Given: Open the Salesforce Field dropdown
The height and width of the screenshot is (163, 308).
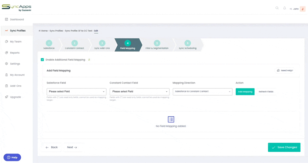Looking at the screenshot, I should click(x=76, y=91).
